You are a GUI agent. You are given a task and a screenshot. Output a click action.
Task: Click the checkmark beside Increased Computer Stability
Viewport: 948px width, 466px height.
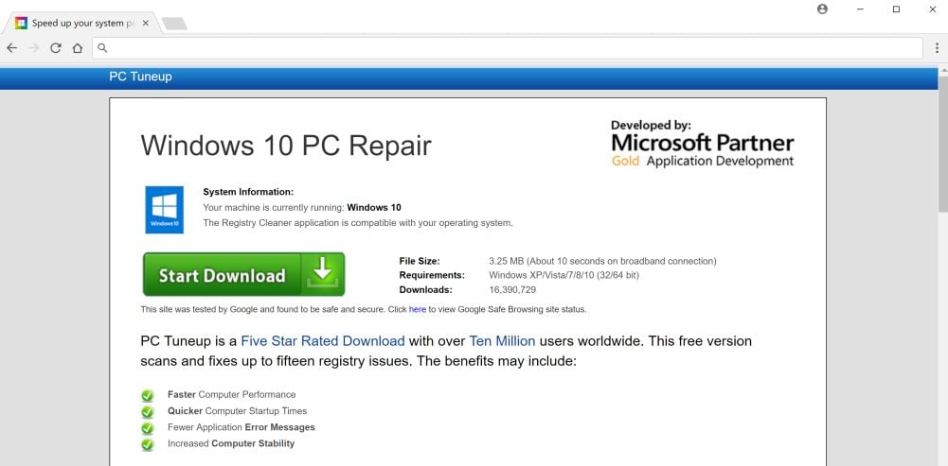(148, 444)
